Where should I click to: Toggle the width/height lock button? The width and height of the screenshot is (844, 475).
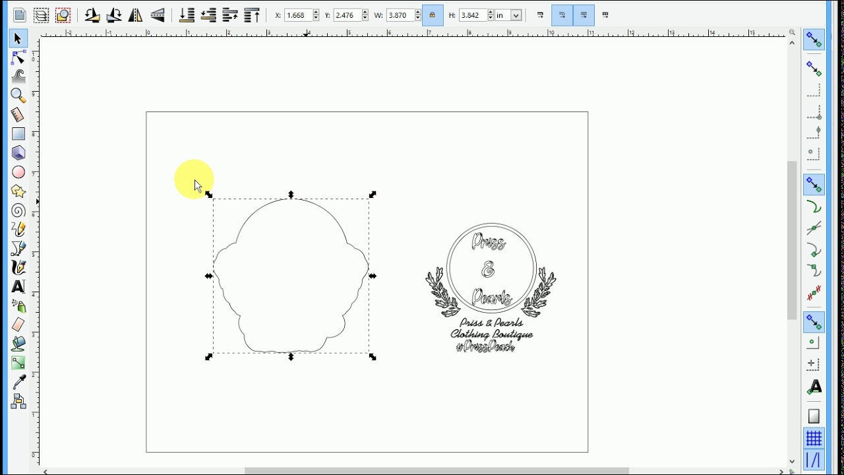pos(433,15)
